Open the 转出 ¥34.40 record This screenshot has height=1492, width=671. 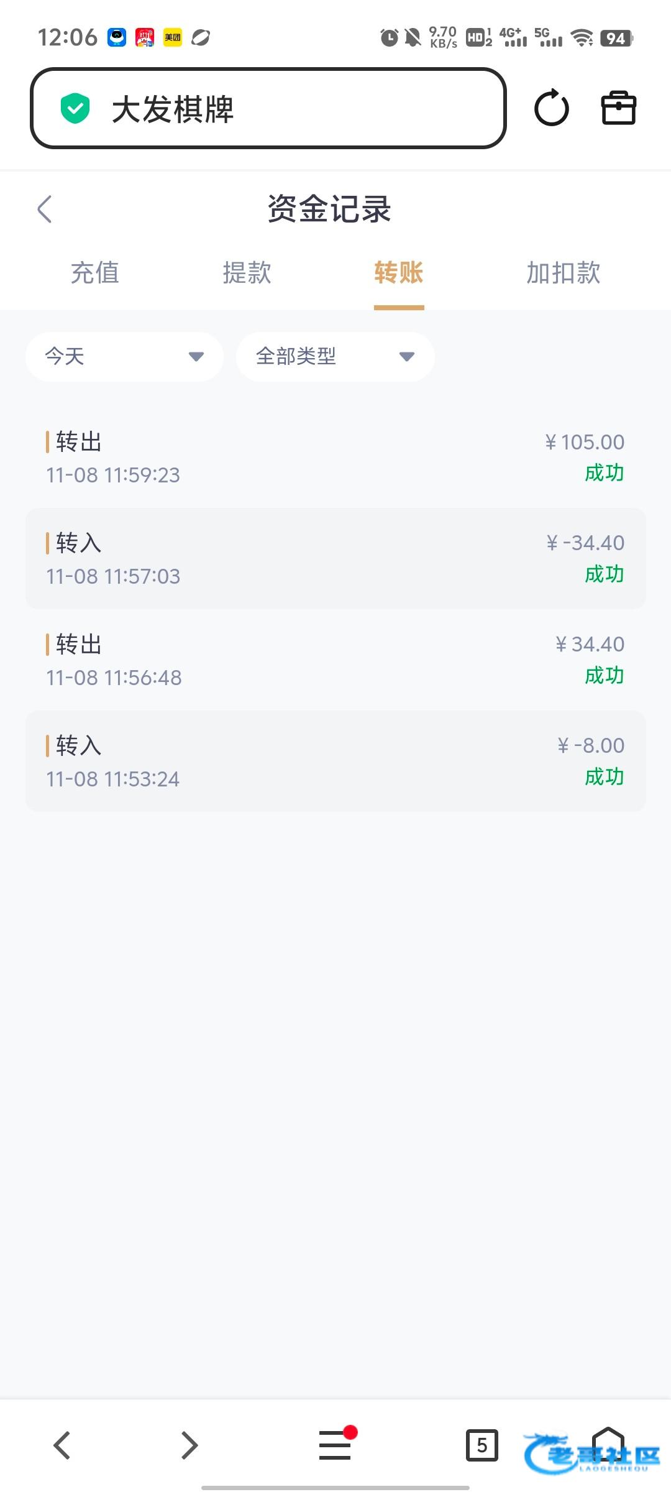tap(335, 660)
